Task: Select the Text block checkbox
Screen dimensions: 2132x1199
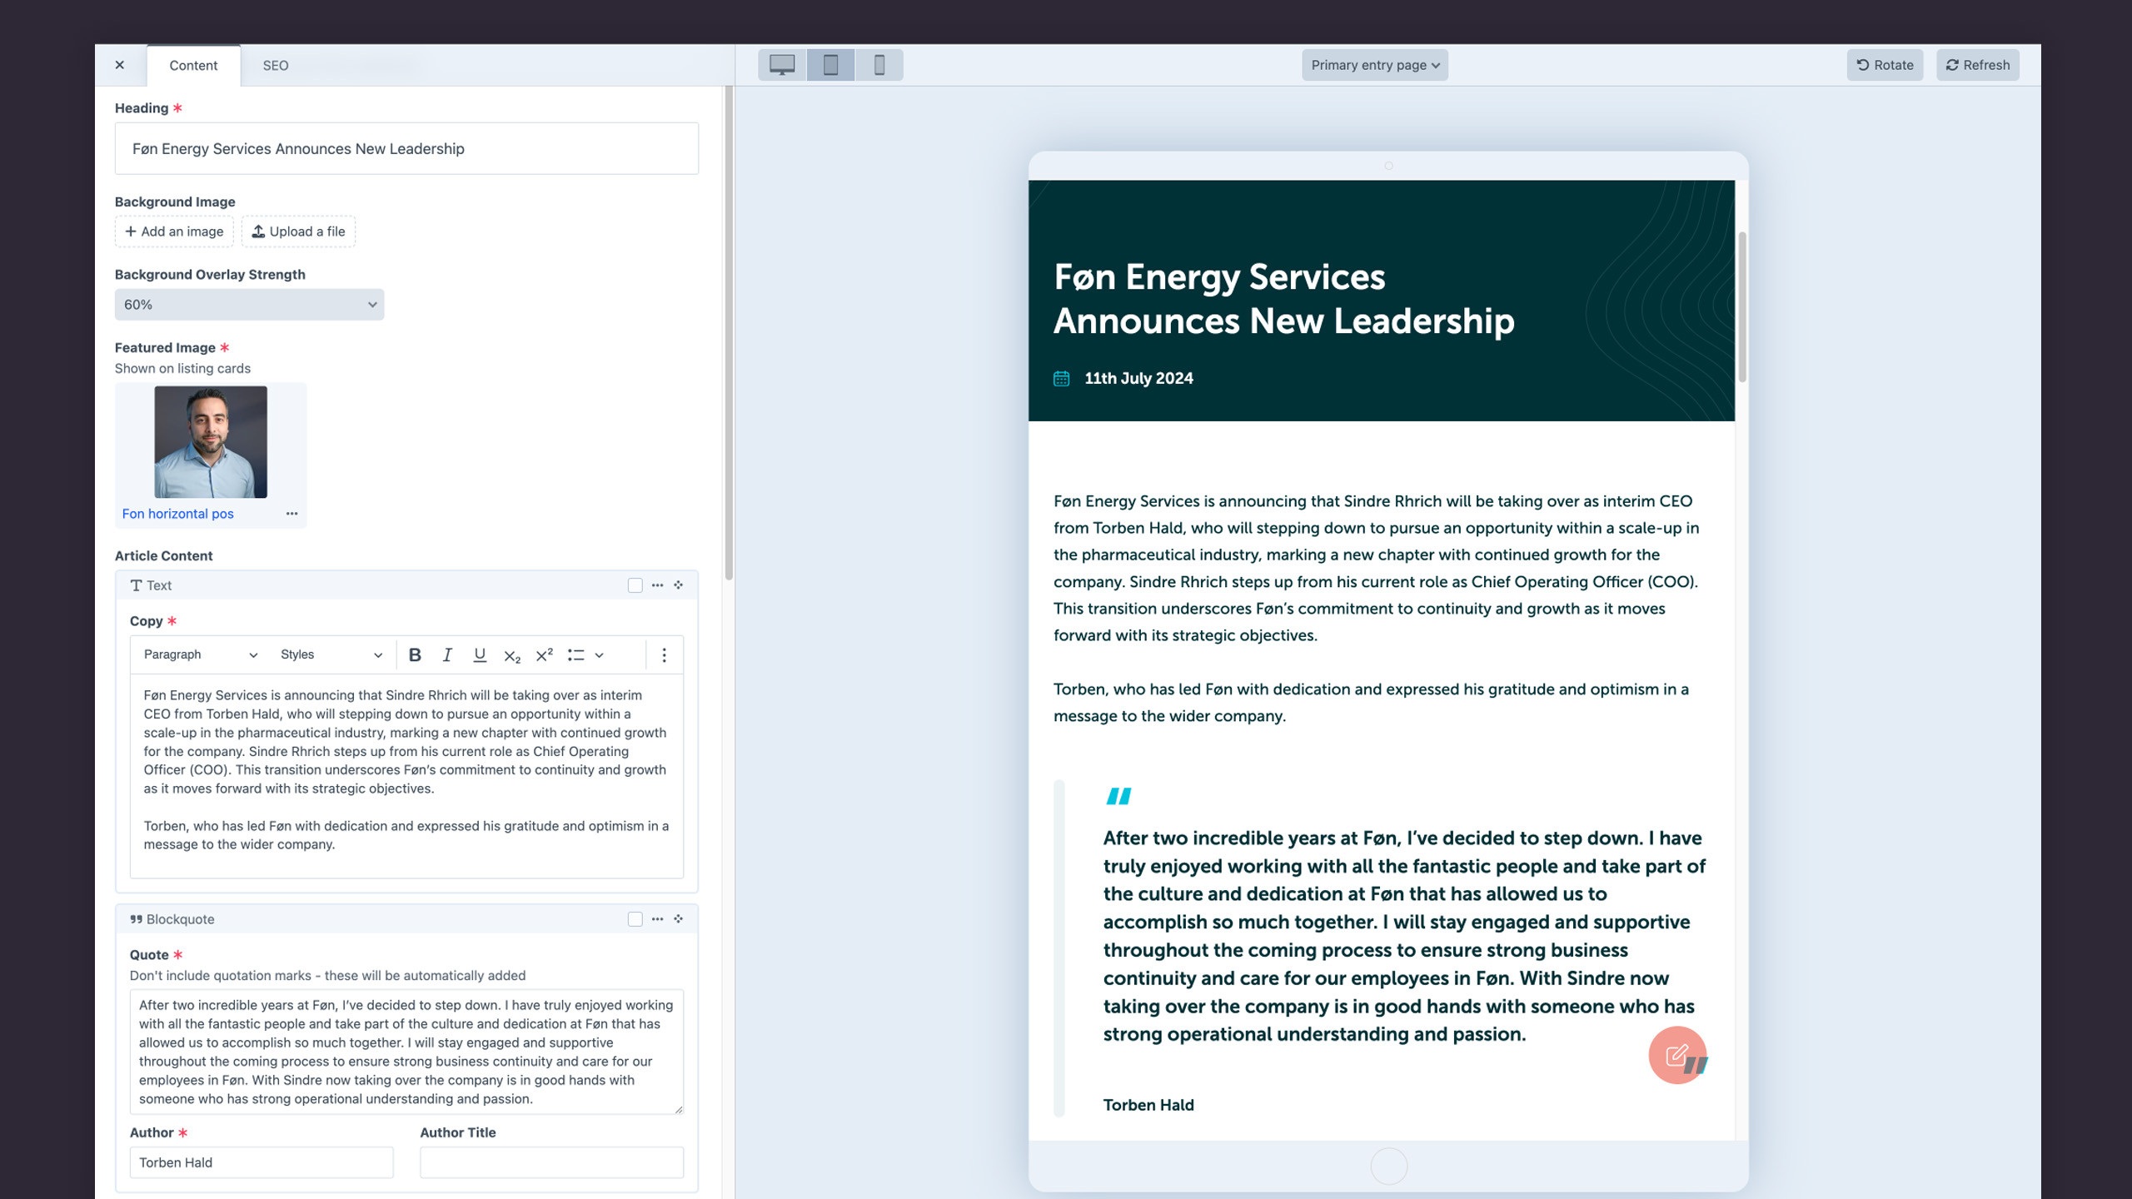Action: point(635,585)
